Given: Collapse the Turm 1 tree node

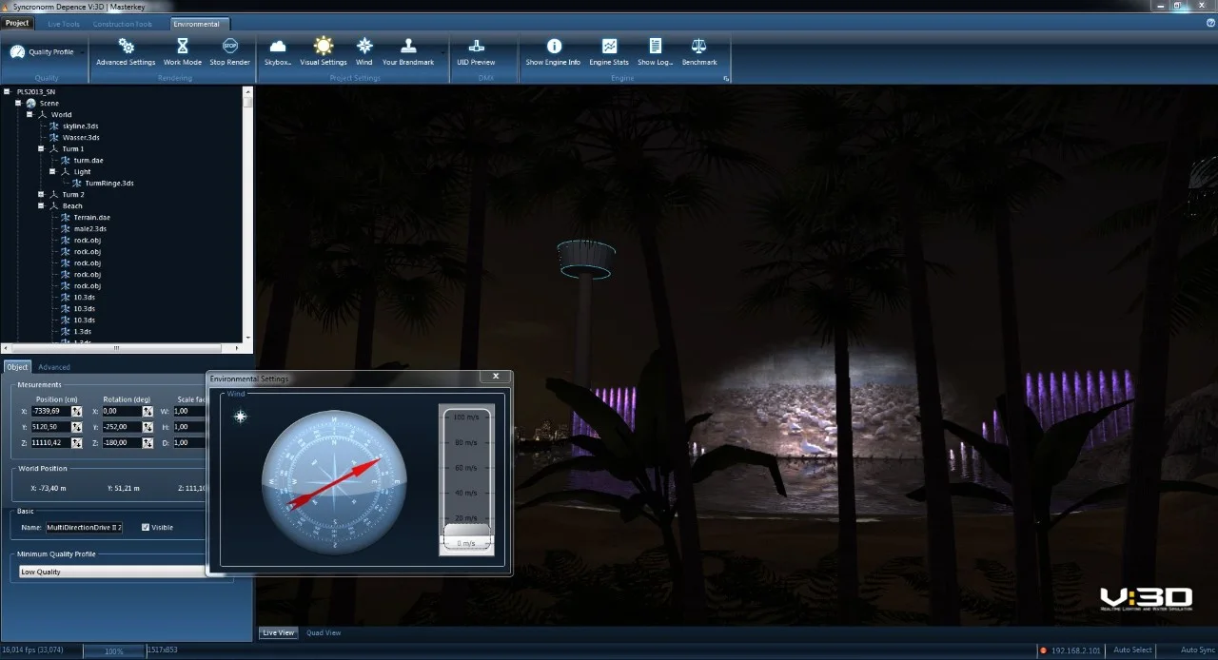Looking at the screenshot, I should pos(41,148).
